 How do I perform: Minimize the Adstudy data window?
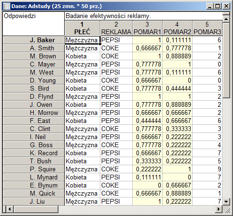click(x=210, y=6)
